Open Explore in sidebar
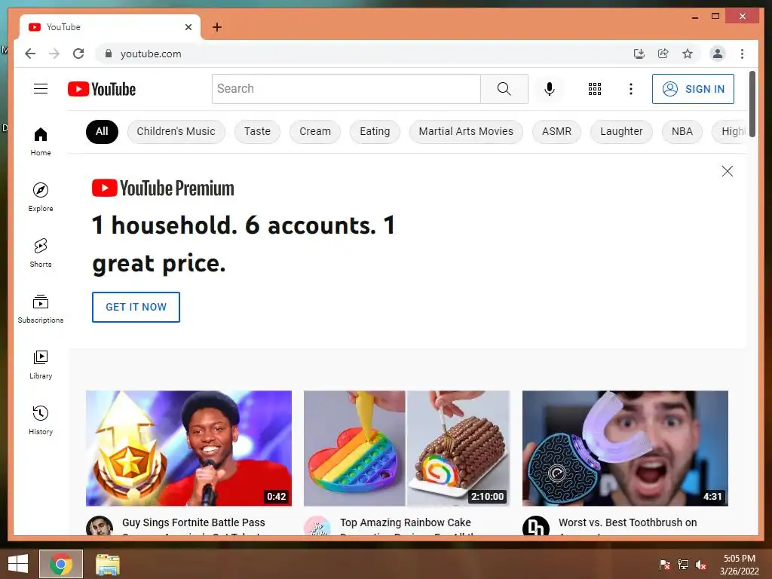 click(x=41, y=197)
